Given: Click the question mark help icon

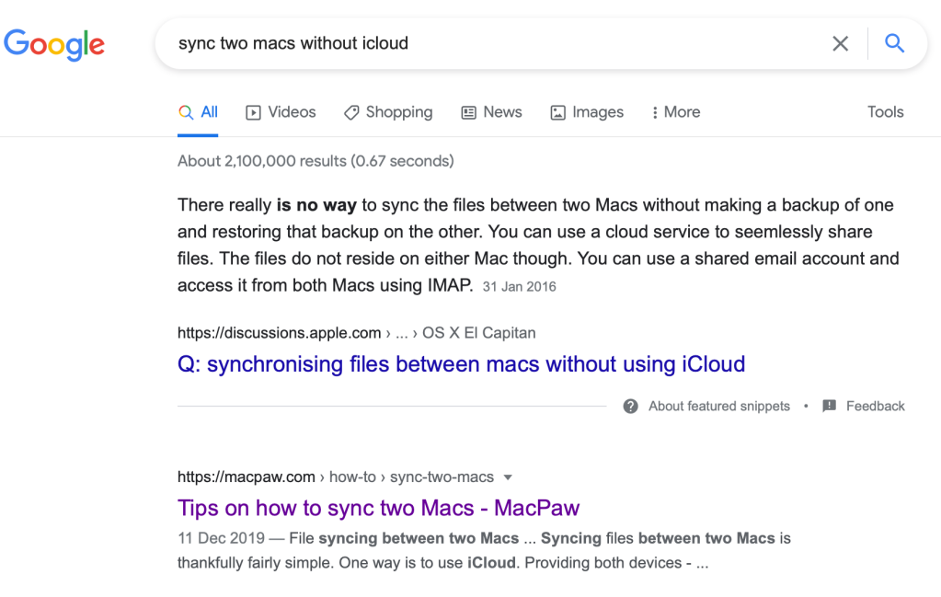Looking at the screenshot, I should tap(630, 407).
